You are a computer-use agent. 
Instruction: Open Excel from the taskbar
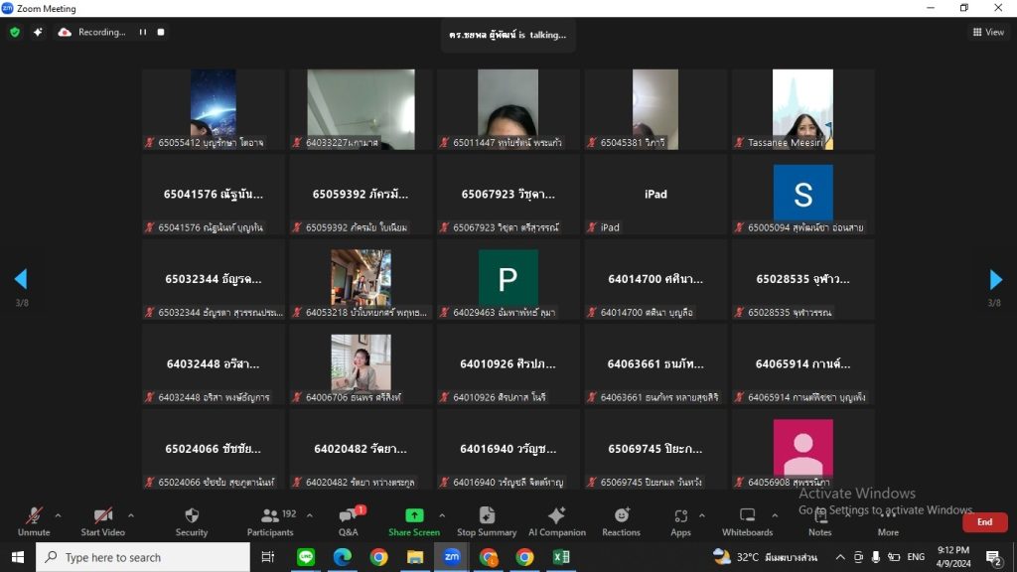coord(561,557)
